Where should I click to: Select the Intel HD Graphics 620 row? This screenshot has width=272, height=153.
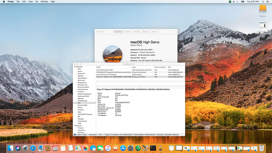[105, 70]
